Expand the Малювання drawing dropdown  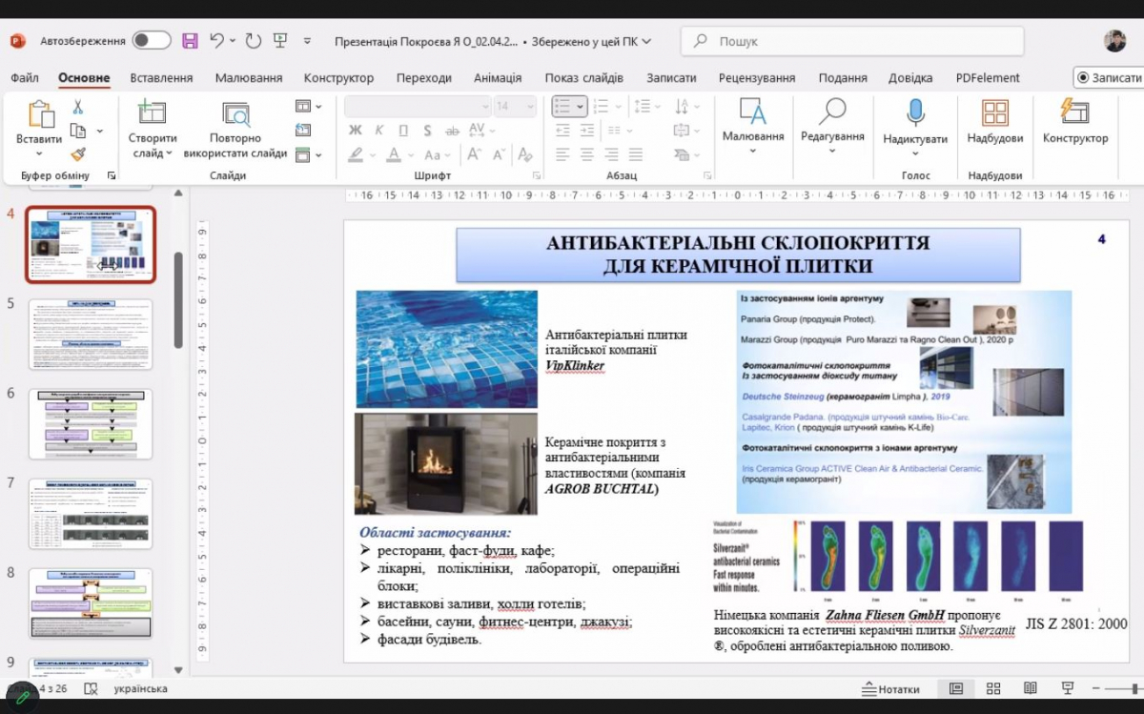[752, 151]
